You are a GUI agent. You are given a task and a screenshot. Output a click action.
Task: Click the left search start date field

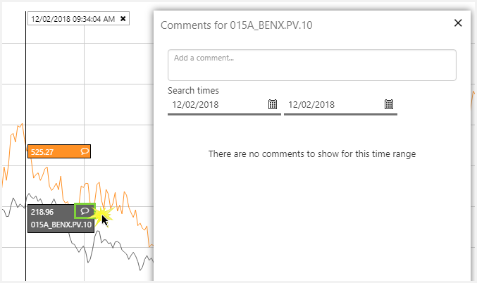217,105
